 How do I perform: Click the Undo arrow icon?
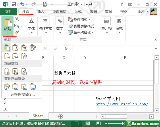click(x=22, y=4)
